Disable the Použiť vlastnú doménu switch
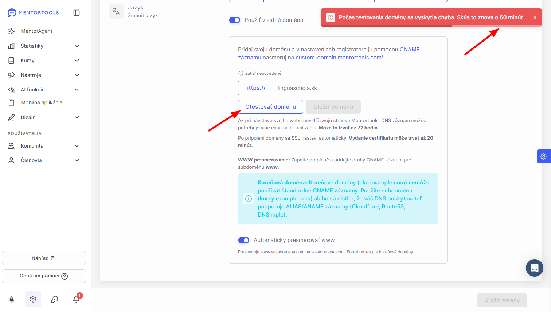This screenshot has width=551, height=312. [235, 20]
